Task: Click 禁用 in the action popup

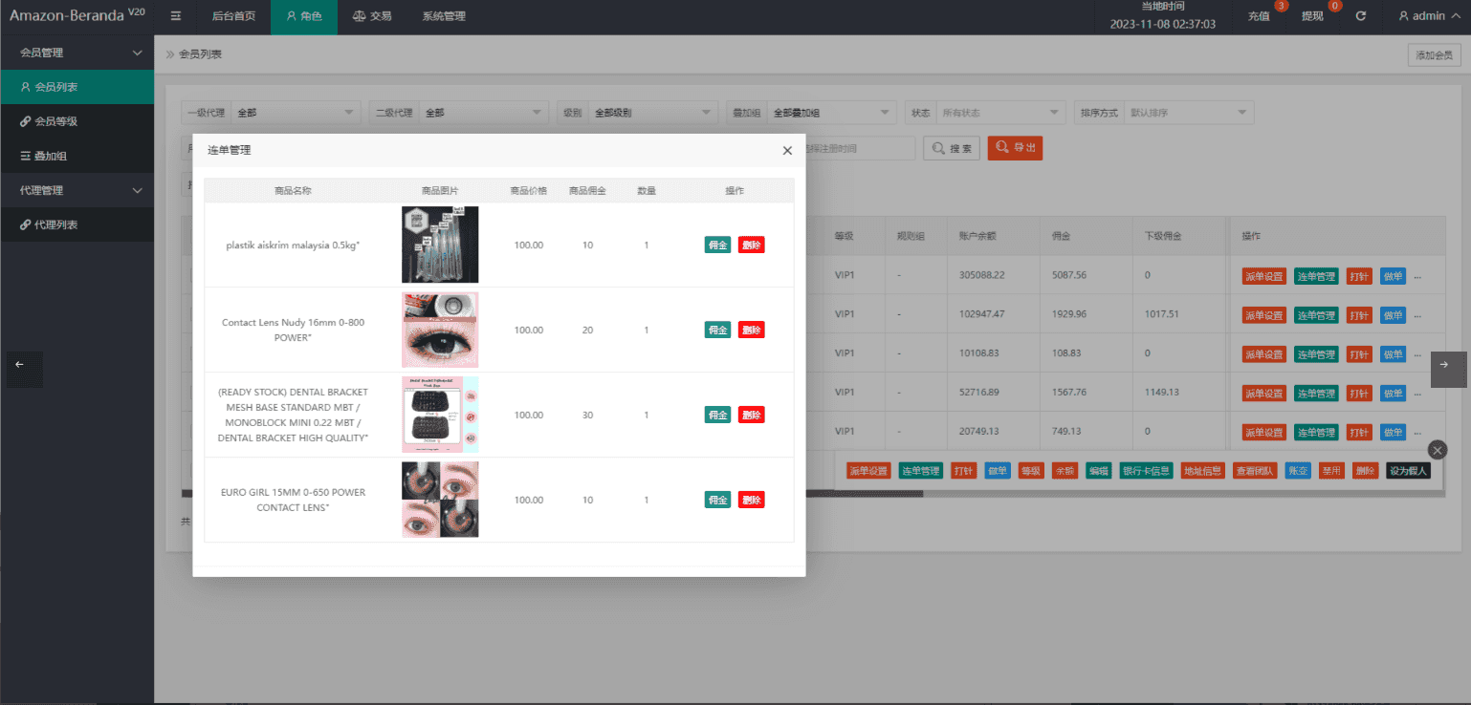Action: point(1331,471)
